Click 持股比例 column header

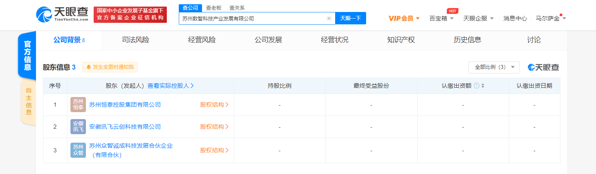tap(279, 86)
